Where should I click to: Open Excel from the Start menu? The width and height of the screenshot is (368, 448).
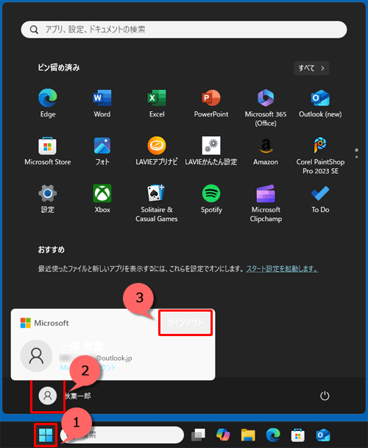pos(157,103)
